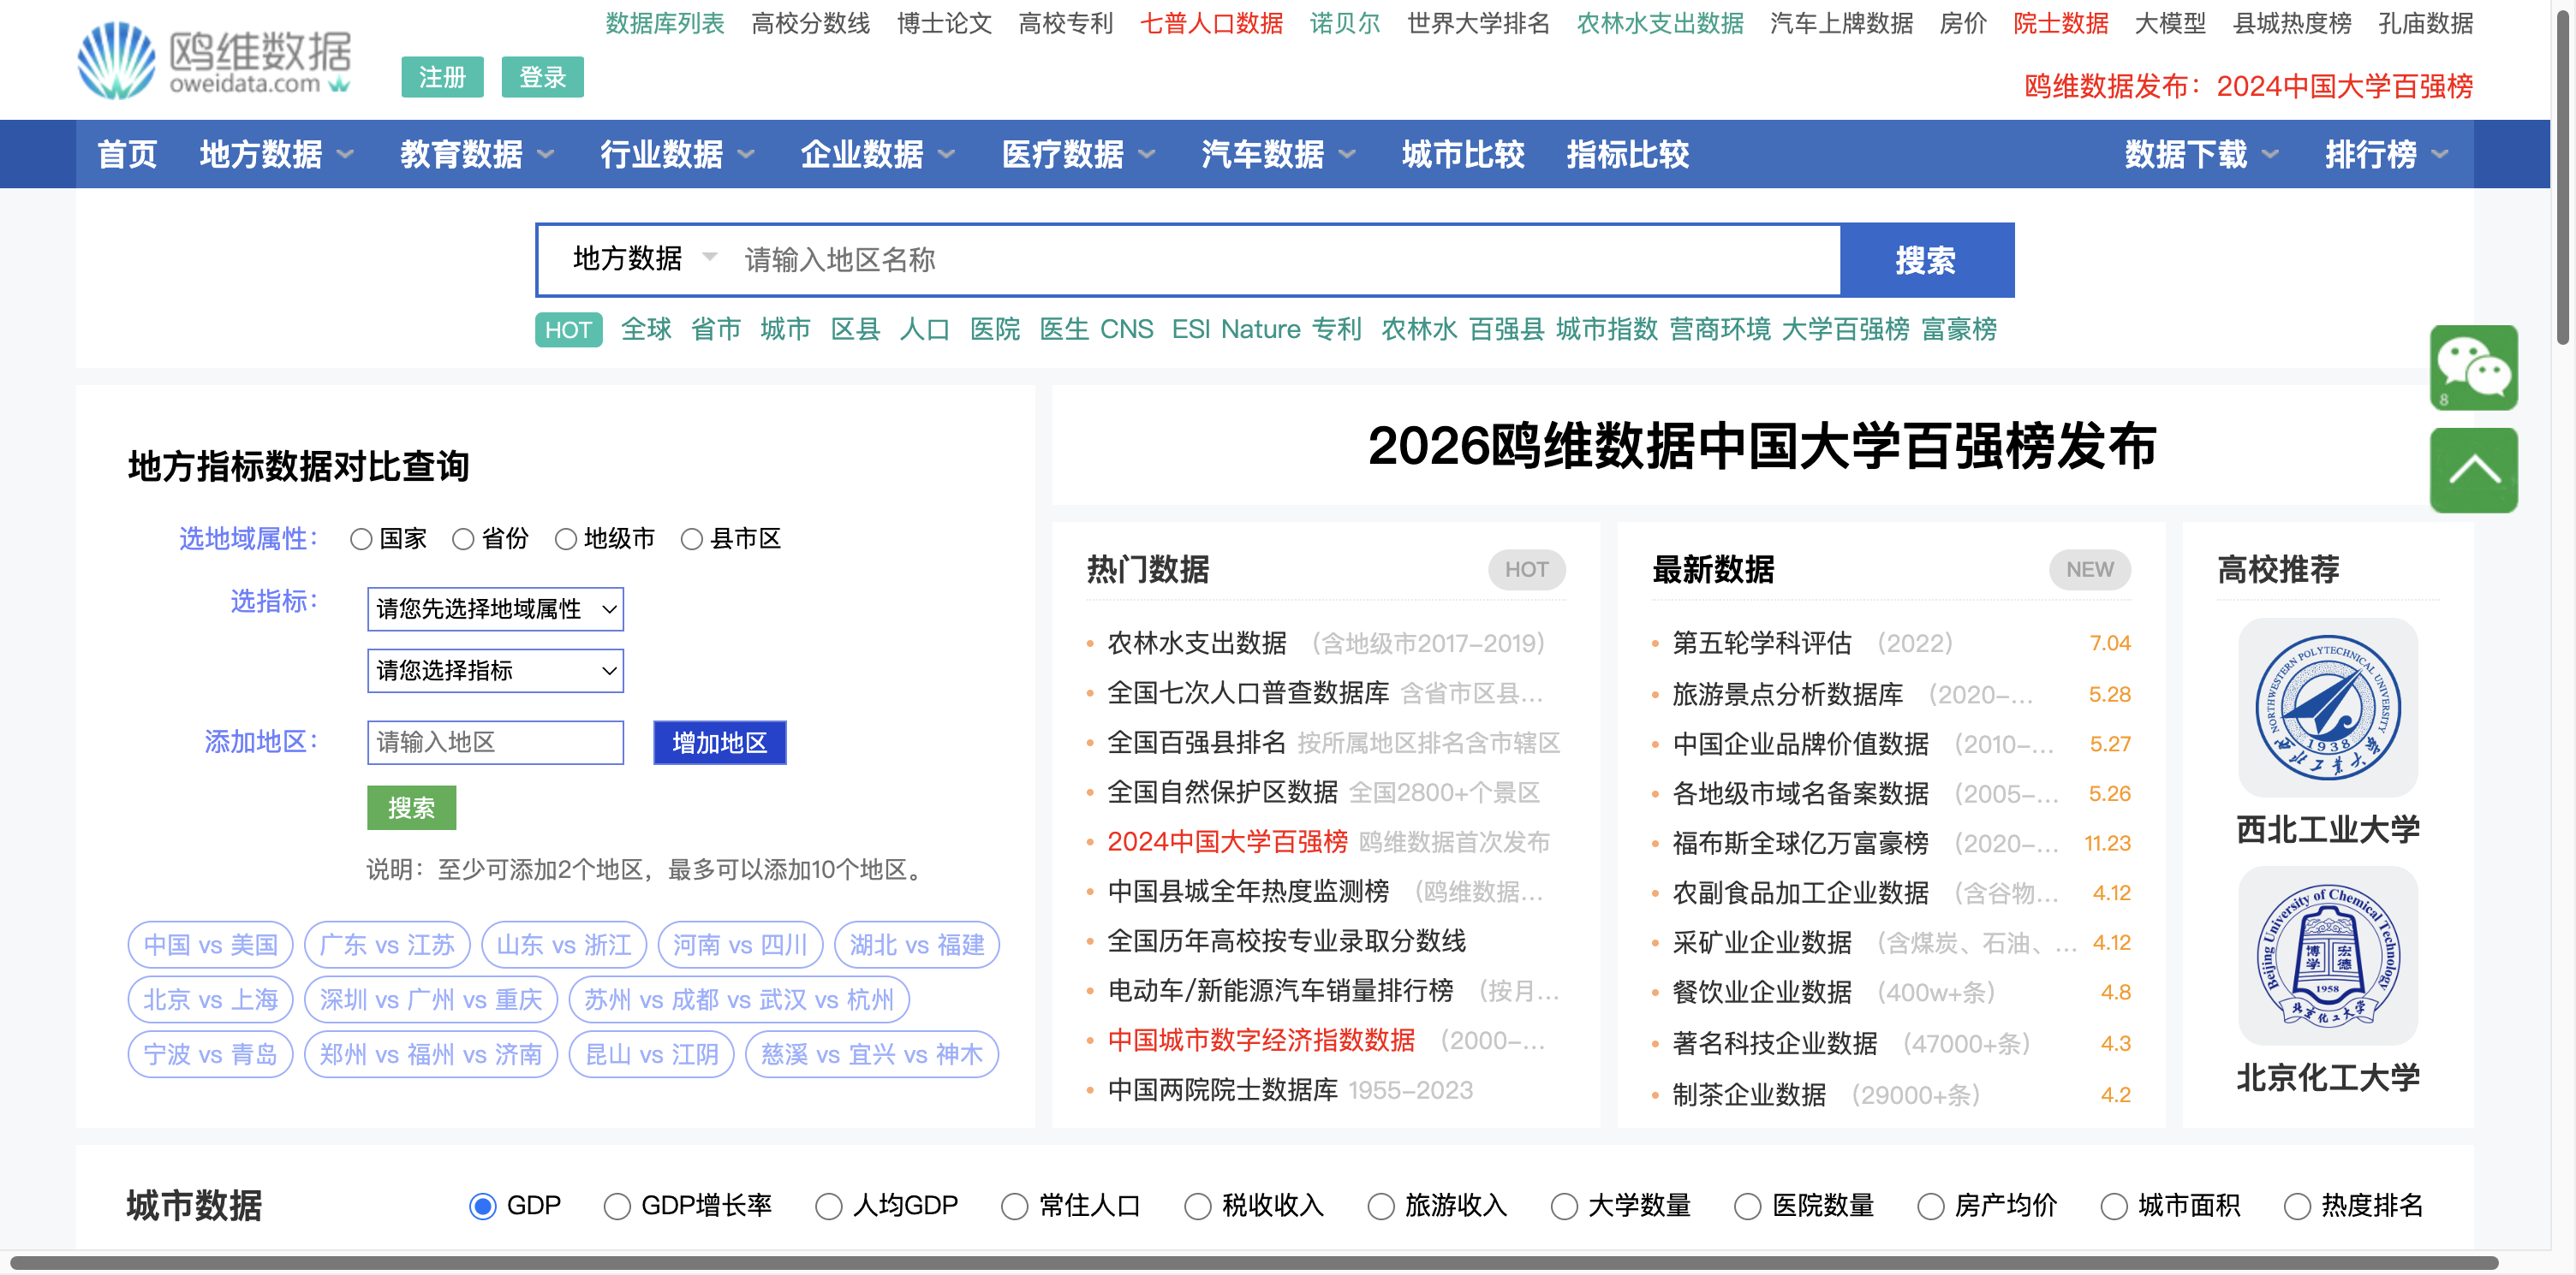Open the 大学百强榜 hot keyword link
Image resolution: width=2576 pixels, height=1275 pixels.
point(1845,329)
